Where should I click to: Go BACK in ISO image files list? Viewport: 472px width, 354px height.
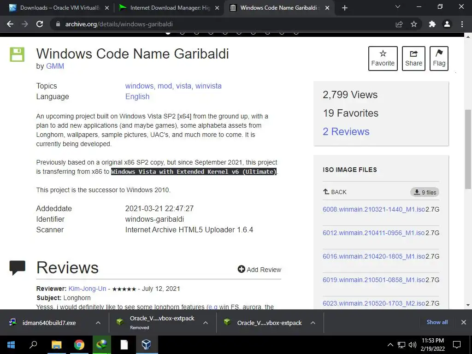335,192
